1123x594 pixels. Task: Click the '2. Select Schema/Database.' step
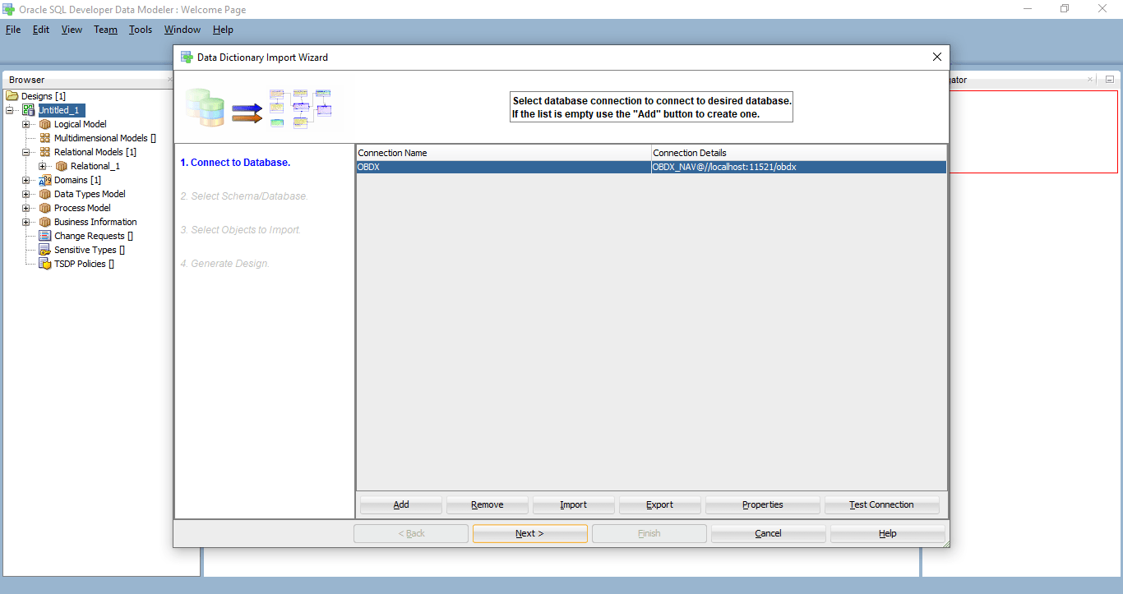[x=244, y=196]
